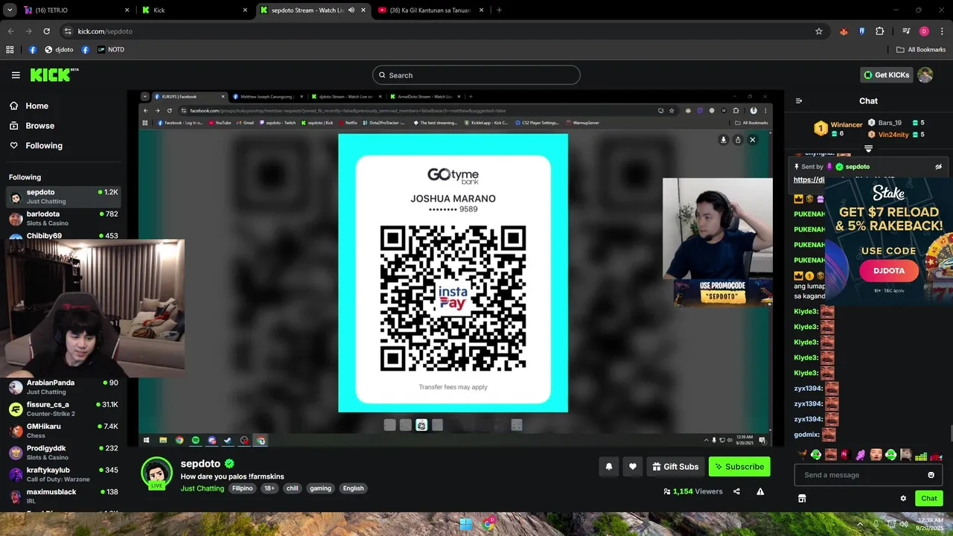Screen dimensions: 953x536
Task: Toggle stream notifications bell
Action: coord(608,467)
